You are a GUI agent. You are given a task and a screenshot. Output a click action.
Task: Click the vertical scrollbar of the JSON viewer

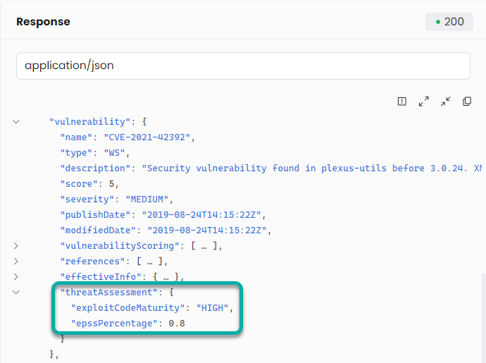point(483,316)
